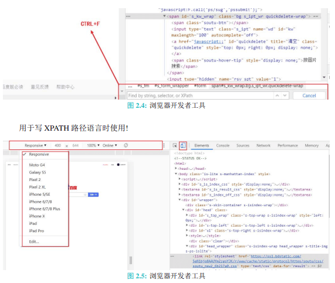Open the 100% zoom dropdown
Screen dimensions: 335x283
point(93,145)
